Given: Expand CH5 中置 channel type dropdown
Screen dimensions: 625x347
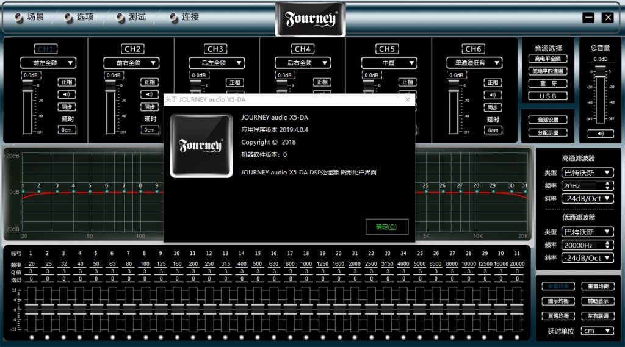Looking at the screenshot, I should 389,63.
